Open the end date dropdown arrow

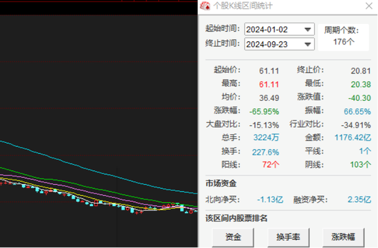(307, 45)
